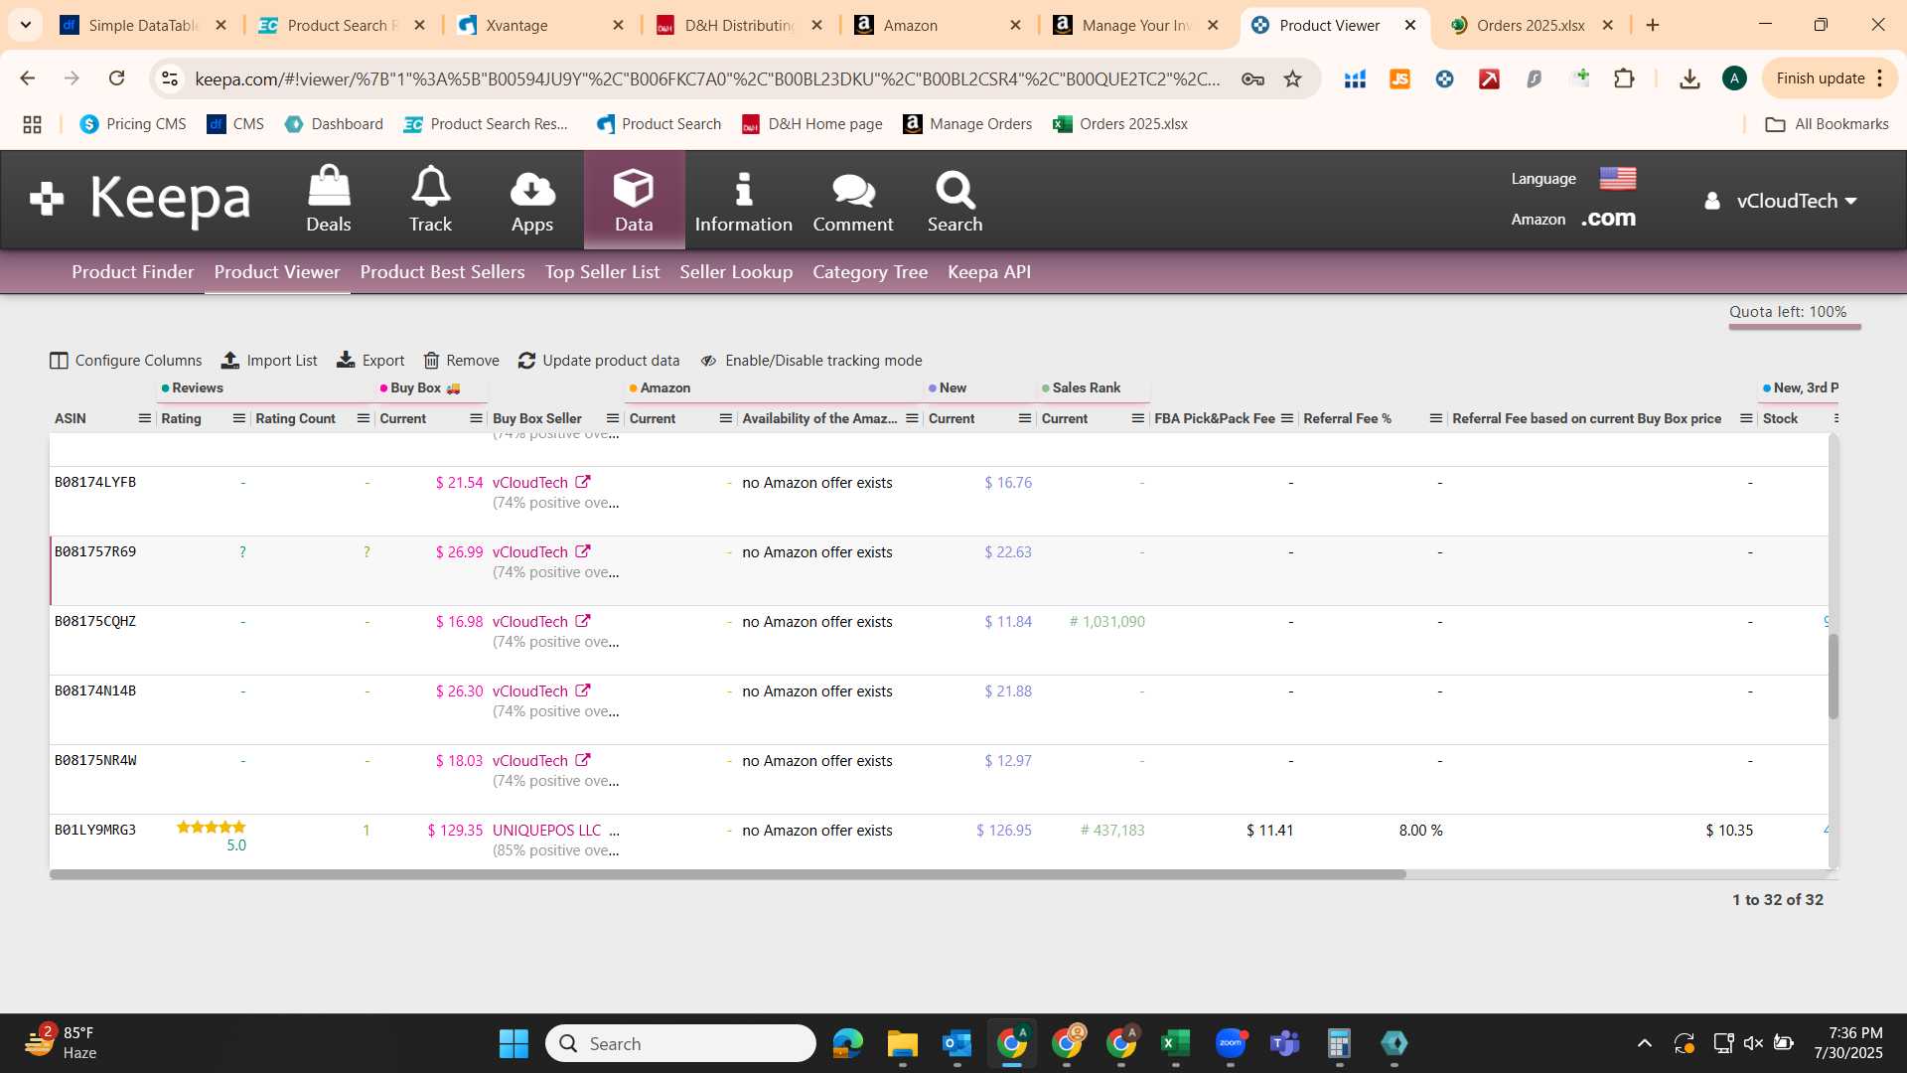Click the table vertical scrollbar
The width and height of the screenshot is (1907, 1073).
tap(1834, 676)
